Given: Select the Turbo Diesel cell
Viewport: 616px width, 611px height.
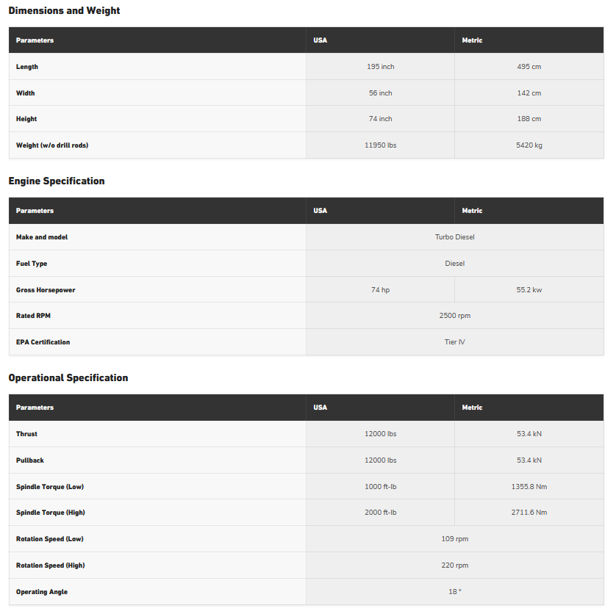Looking at the screenshot, I should click(x=455, y=237).
